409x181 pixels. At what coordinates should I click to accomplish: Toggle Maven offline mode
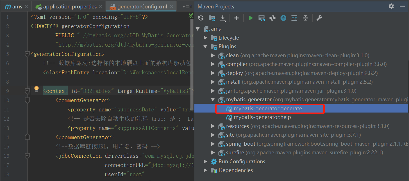(x=272, y=18)
